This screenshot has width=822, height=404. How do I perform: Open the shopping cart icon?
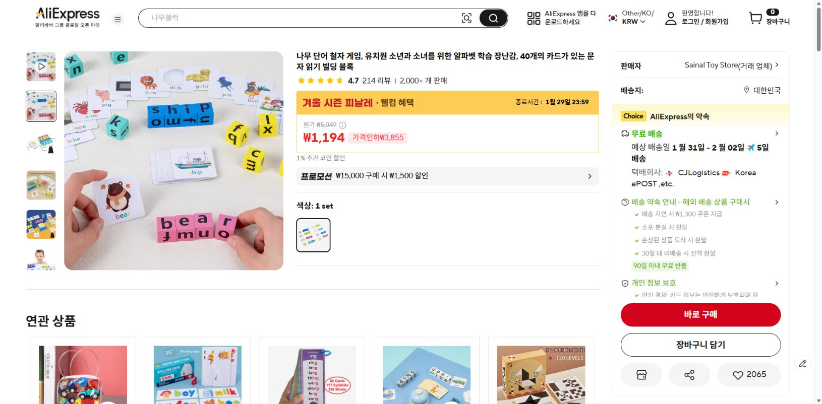755,18
